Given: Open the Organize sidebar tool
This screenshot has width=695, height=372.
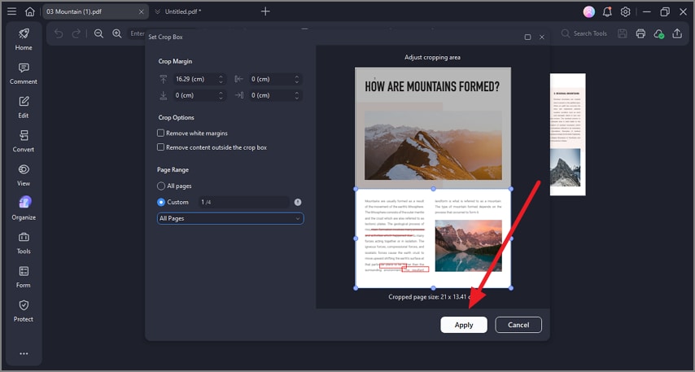Looking at the screenshot, I should 24,209.
